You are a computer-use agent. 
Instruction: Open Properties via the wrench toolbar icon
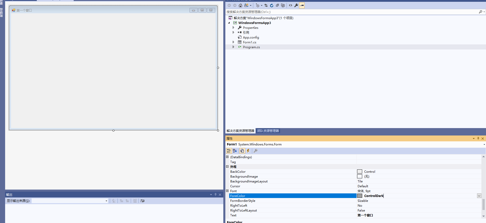[x=296, y=5]
